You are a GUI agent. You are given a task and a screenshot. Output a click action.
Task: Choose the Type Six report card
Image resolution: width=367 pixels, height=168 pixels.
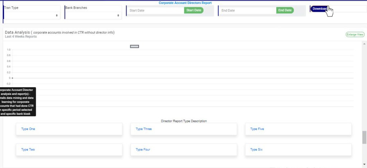pyautogui.click(x=298, y=150)
